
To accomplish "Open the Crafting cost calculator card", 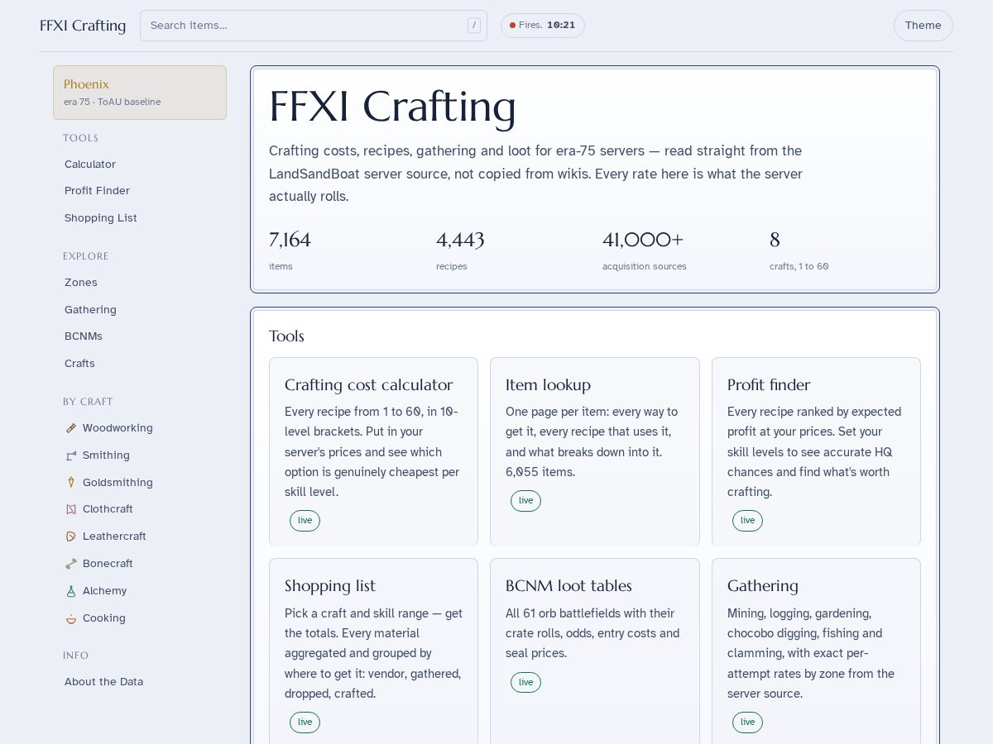I will tap(373, 452).
